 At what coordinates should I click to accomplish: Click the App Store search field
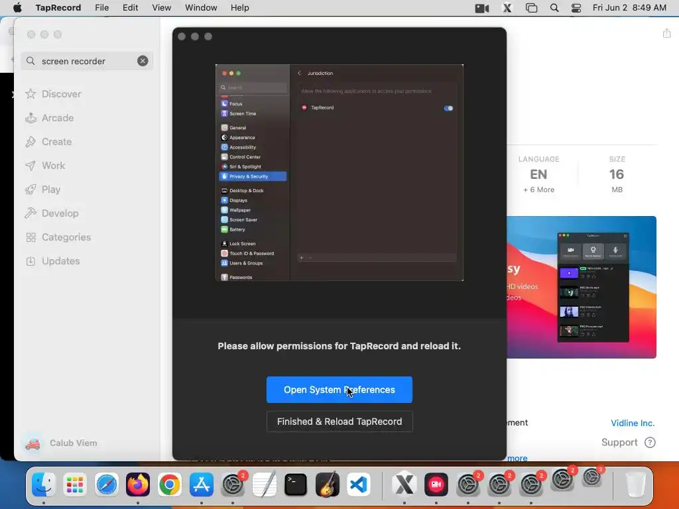[87, 61]
